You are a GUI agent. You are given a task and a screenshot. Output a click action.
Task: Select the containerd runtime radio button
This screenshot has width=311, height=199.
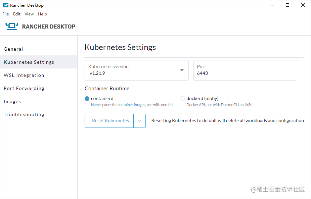[87, 99]
